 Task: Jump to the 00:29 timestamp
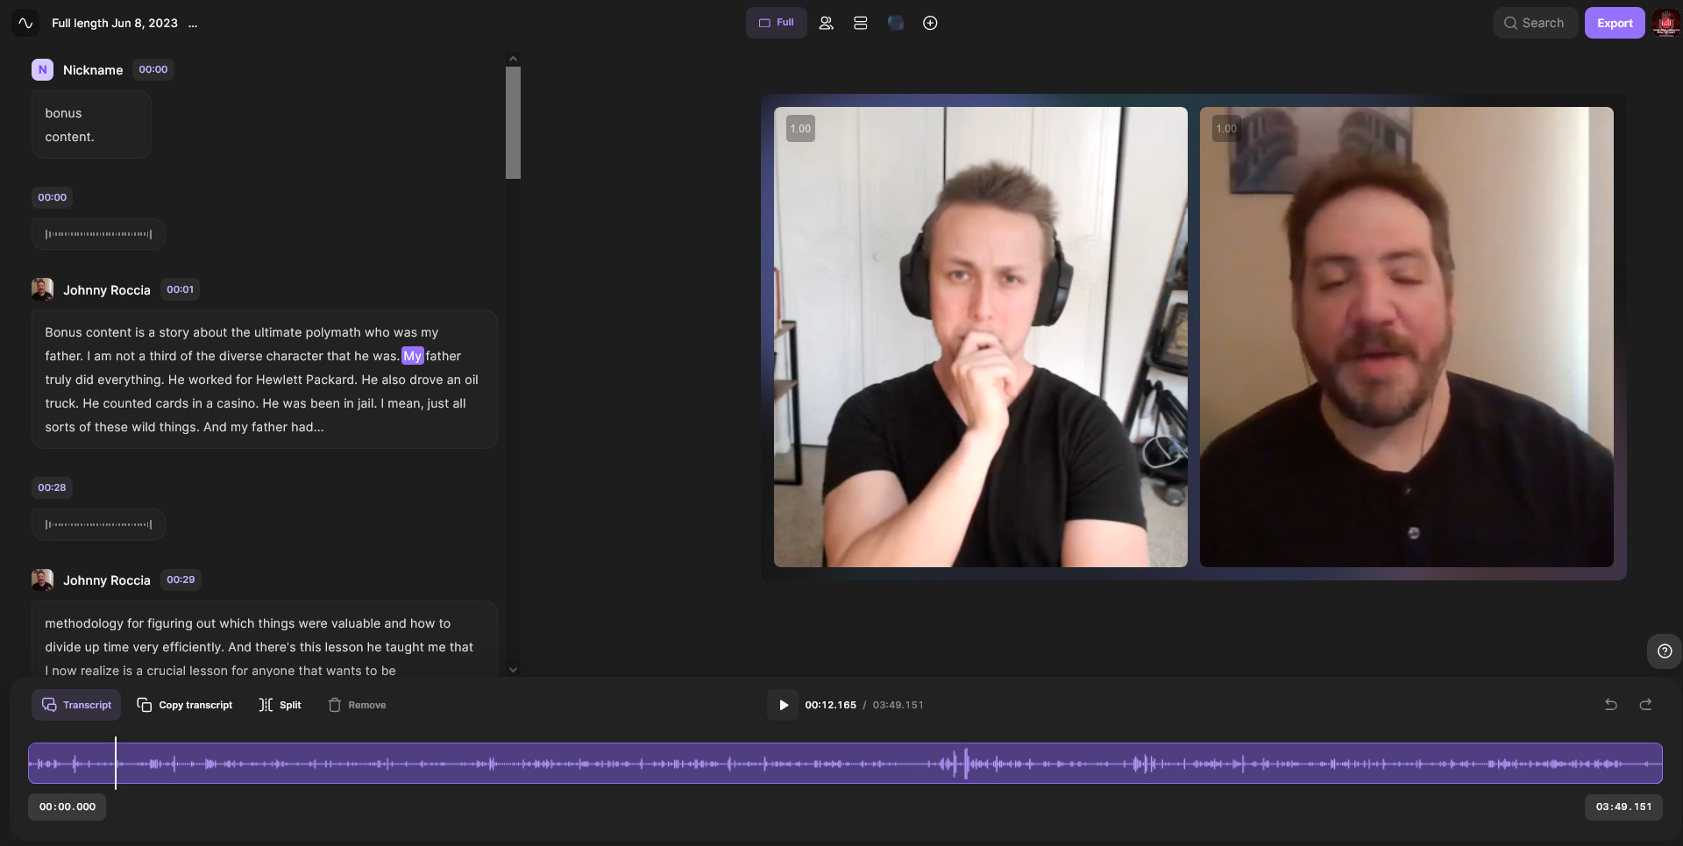coord(181,579)
